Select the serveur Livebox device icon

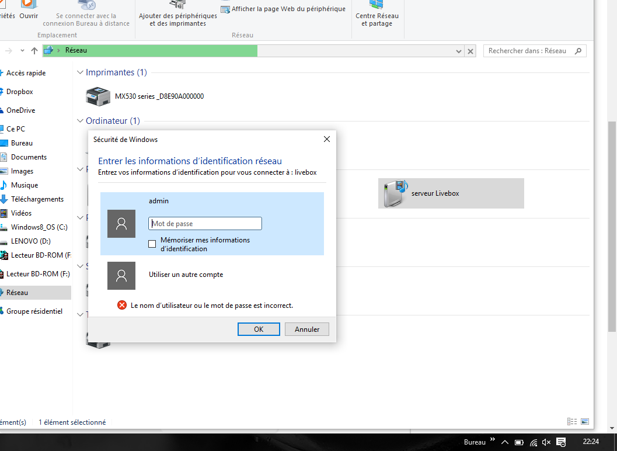[x=394, y=193]
